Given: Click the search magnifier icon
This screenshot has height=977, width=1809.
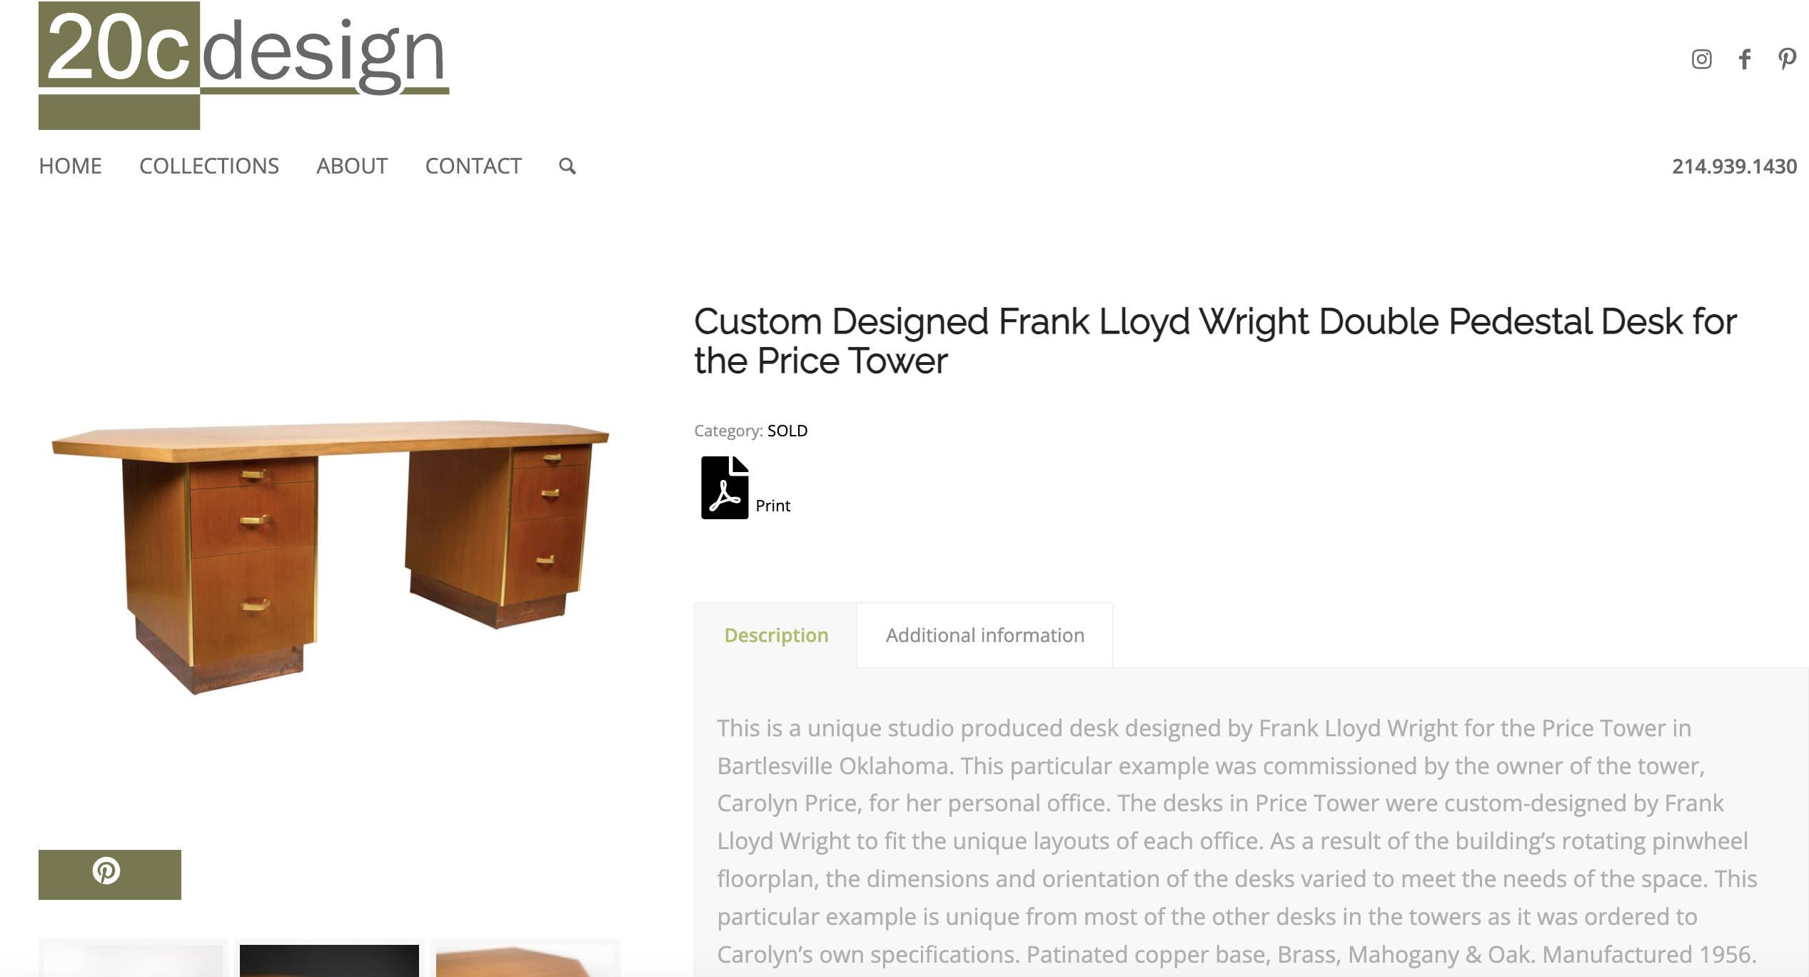Looking at the screenshot, I should [568, 166].
